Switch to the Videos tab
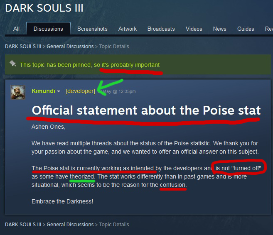The width and height of the screenshot is (273, 235). pyautogui.click(x=194, y=29)
